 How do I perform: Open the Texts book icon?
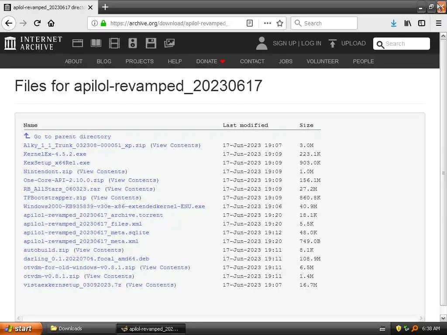click(x=96, y=43)
